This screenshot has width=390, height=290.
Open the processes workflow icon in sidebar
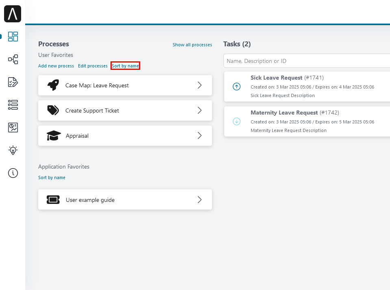13,59
